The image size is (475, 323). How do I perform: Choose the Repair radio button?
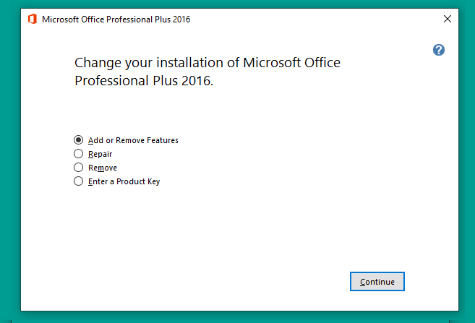78,154
